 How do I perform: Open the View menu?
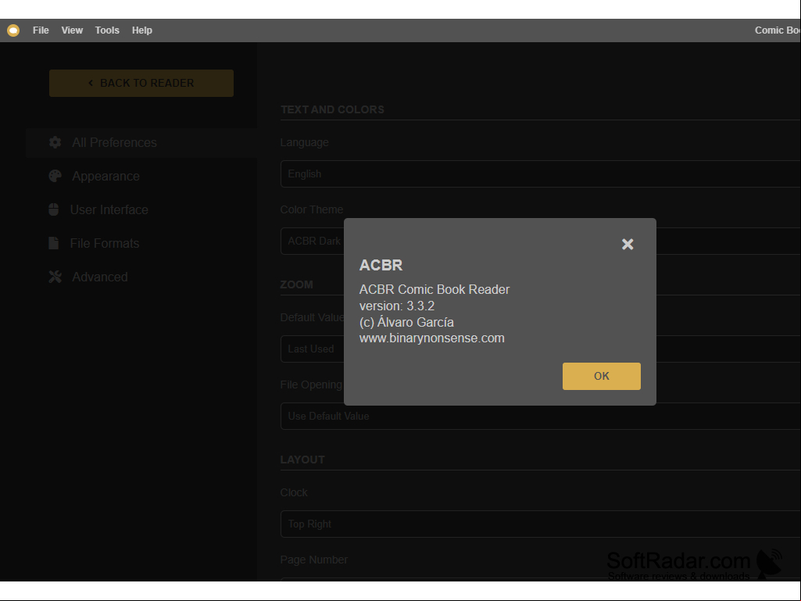72,30
